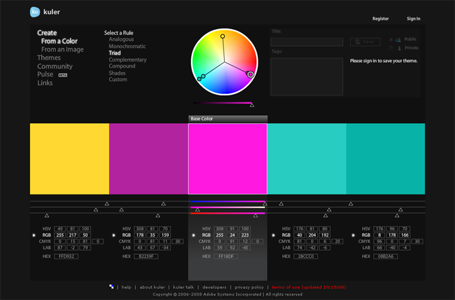Choose the Triad color rule
This screenshot has width=455, height=300.
click(x=114, y=53)
